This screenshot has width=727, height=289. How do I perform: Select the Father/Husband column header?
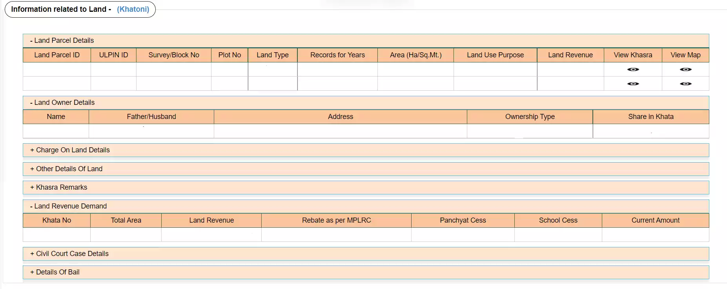click(x=151, y=117)
